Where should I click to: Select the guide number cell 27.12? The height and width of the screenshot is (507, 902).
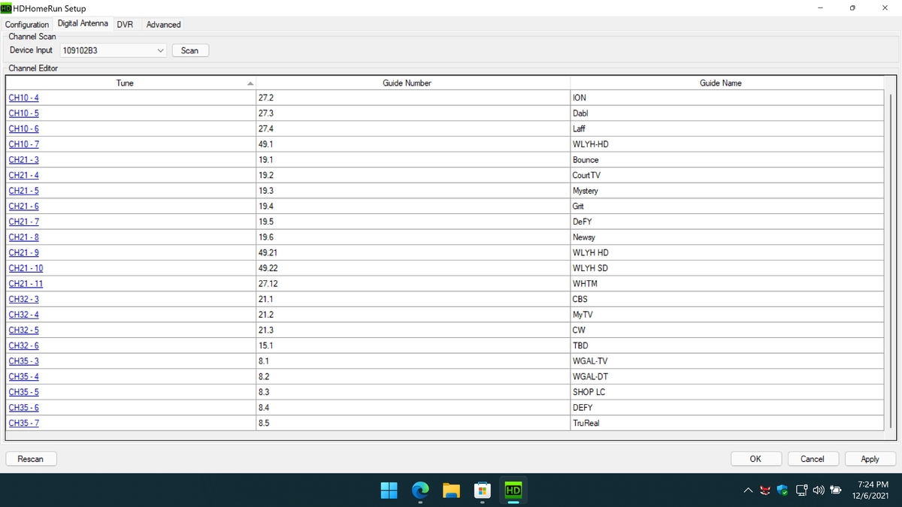pyautogui.click(x=413, y=284)
